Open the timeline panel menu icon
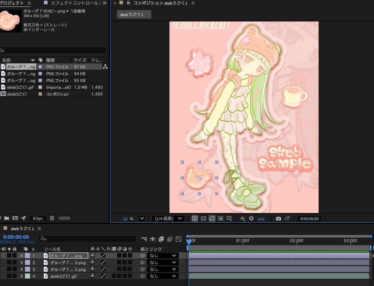 [39, 228]
